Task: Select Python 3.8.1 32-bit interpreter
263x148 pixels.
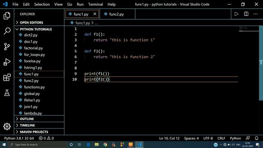Action: point(19,138)
